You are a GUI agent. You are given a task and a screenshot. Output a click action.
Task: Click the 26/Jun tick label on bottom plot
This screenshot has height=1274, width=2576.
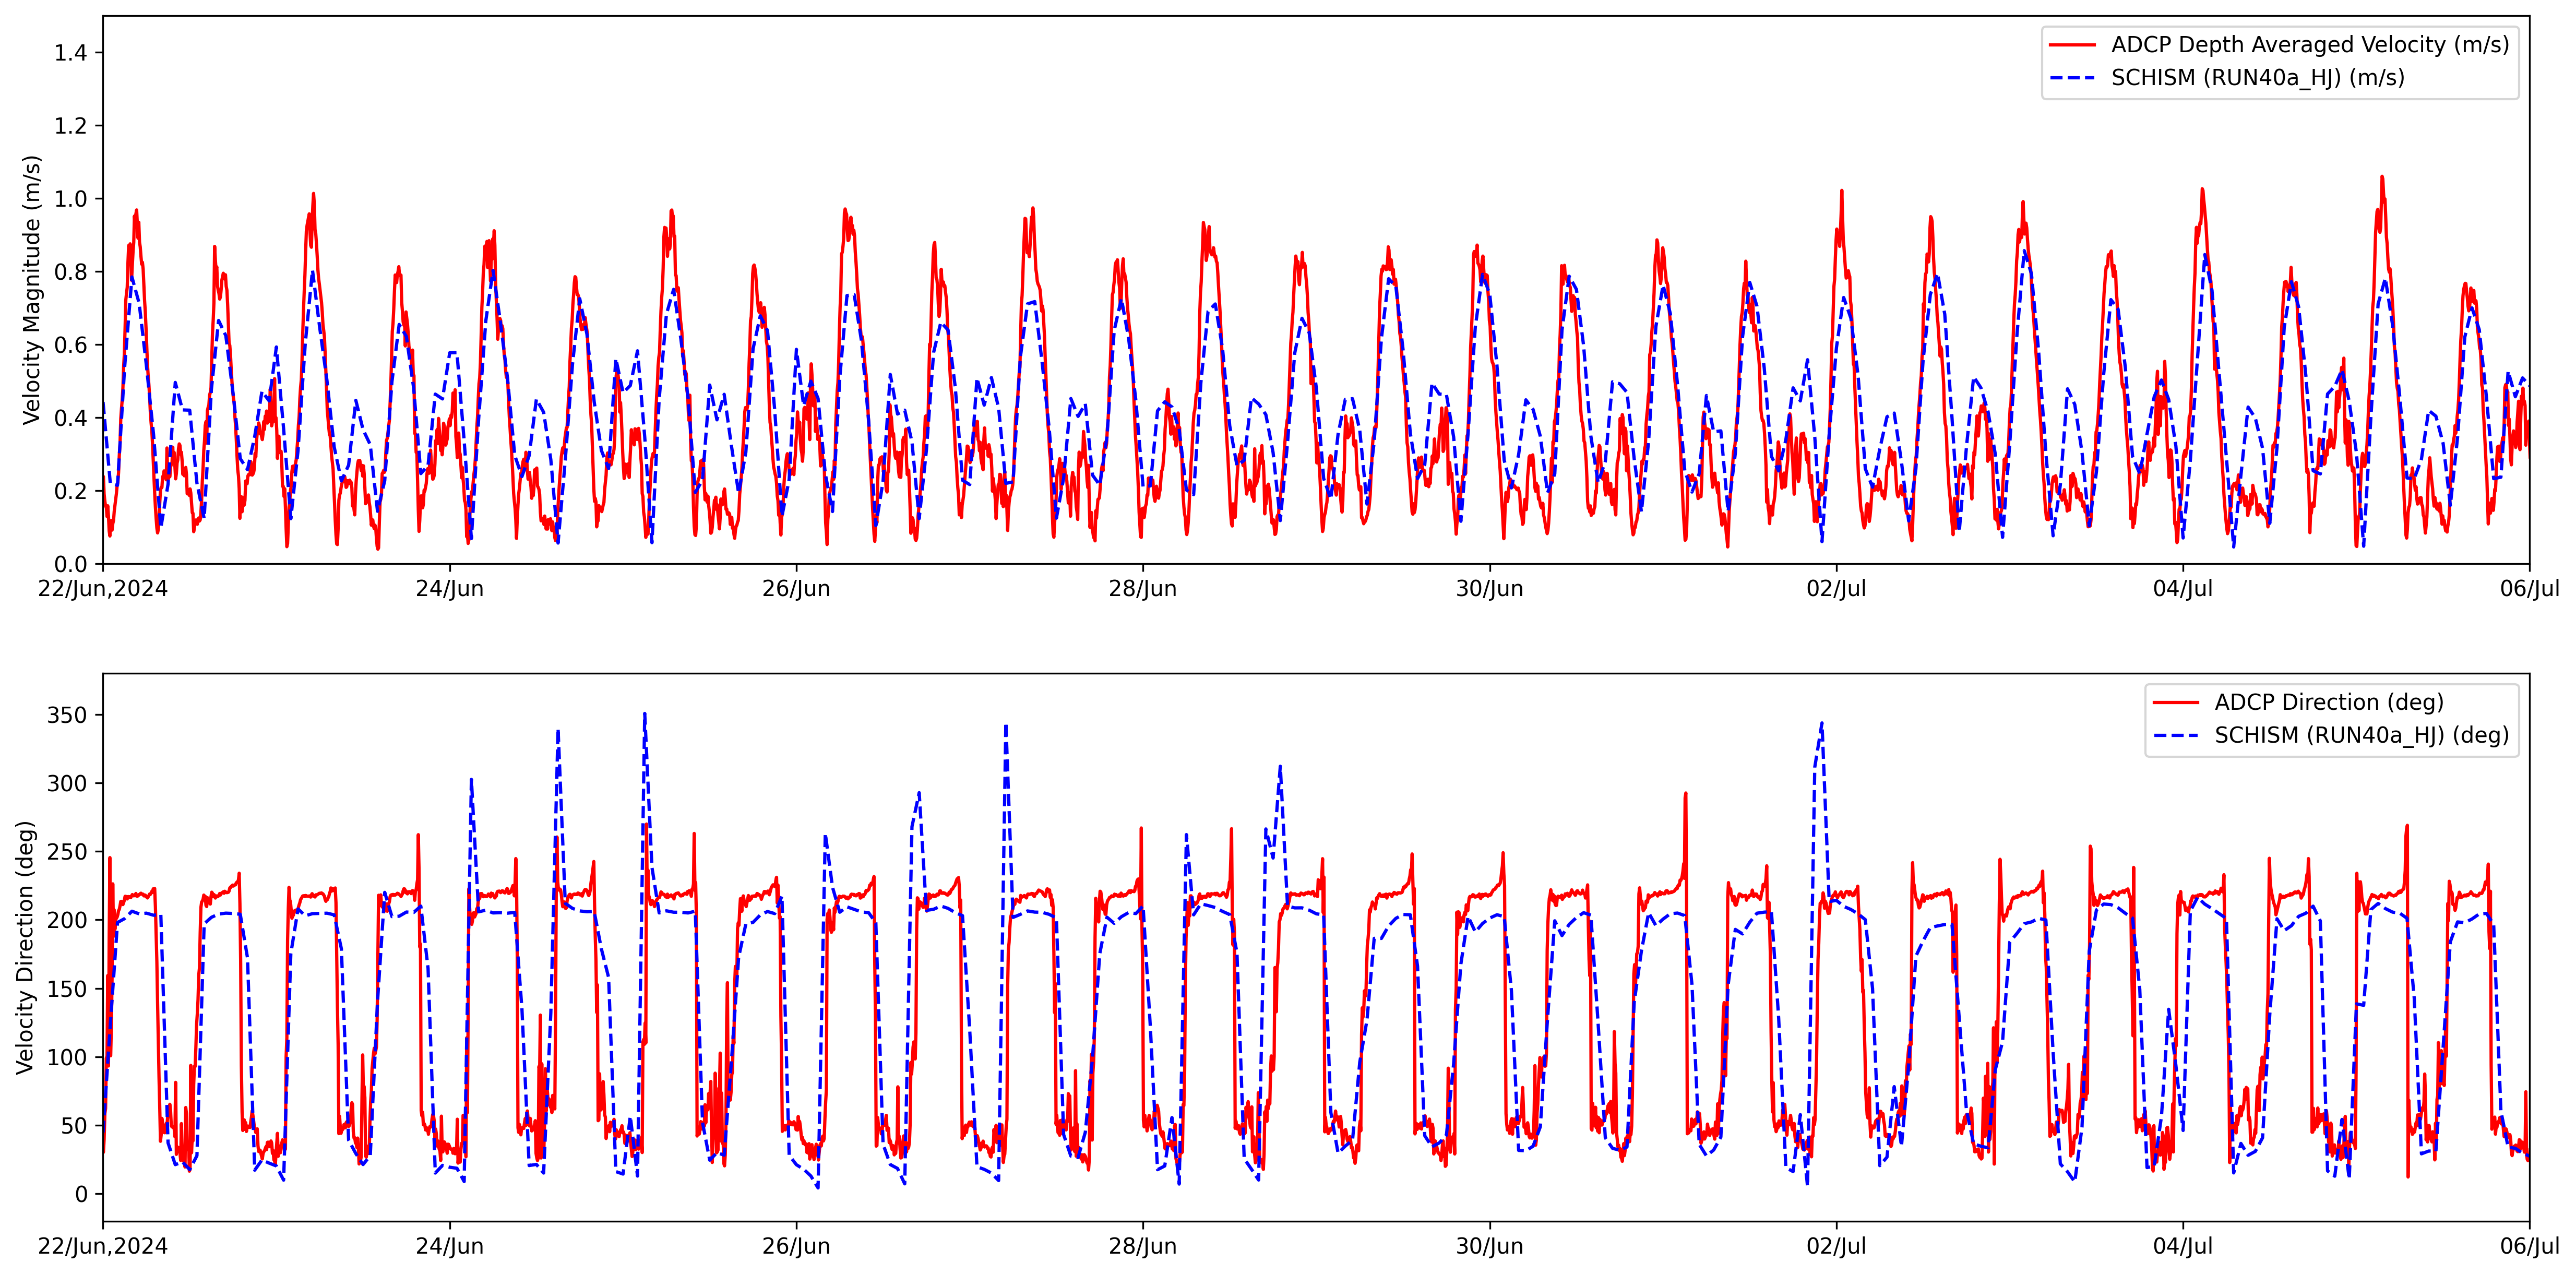pos(796,1247)
